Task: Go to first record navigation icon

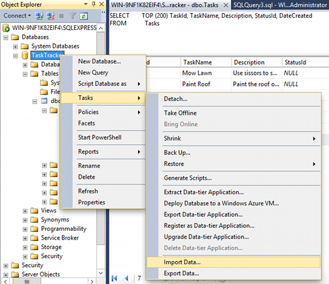Action: pos(115,279)
